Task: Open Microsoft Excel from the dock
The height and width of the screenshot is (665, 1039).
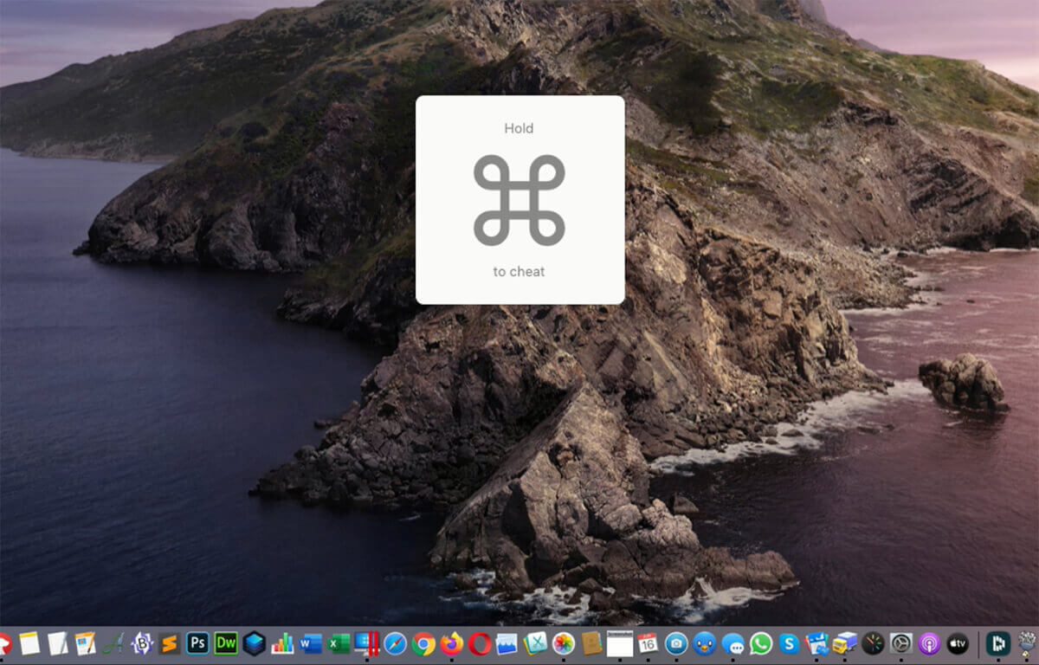Action: (x=339, y=643)
